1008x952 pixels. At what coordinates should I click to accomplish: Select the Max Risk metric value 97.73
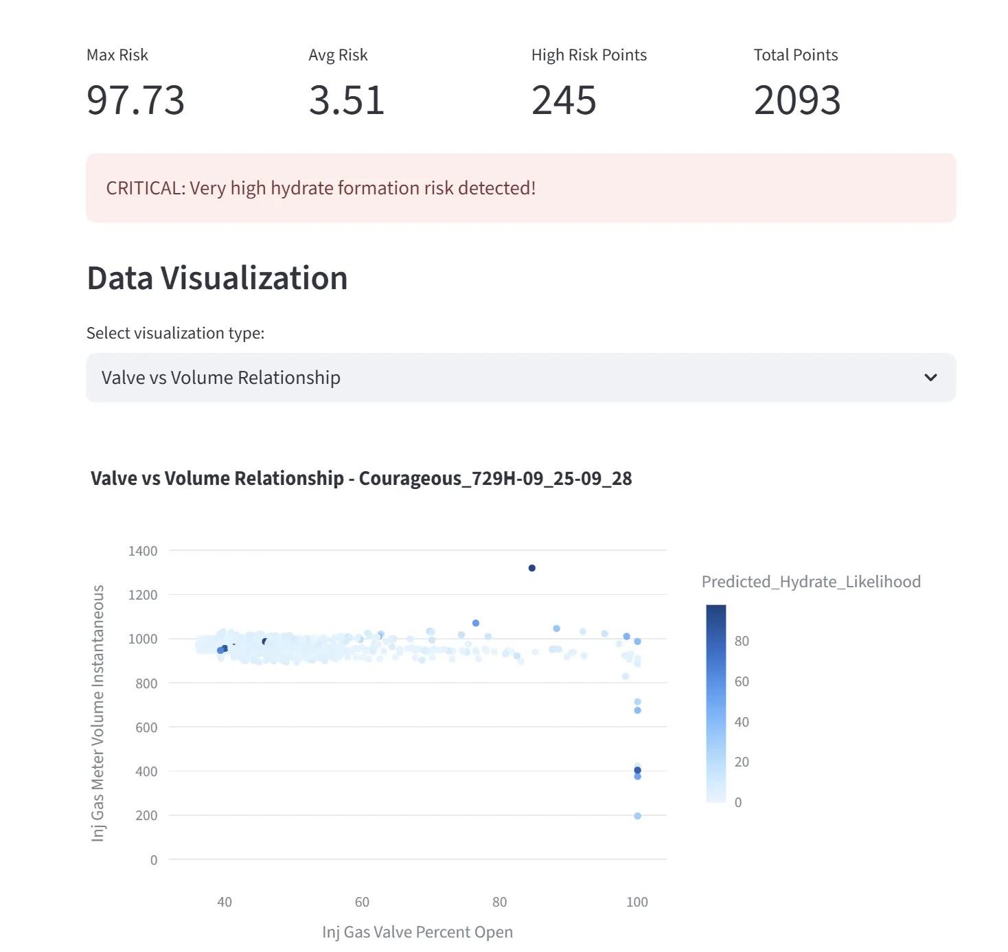[x=135, y=100]
